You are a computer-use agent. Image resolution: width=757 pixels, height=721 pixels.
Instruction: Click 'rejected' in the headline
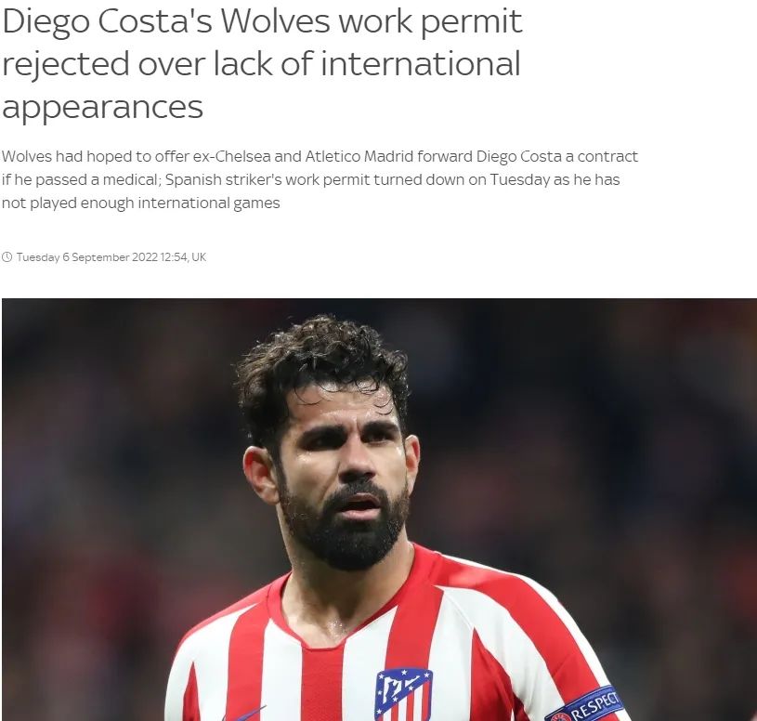point(66,65)
